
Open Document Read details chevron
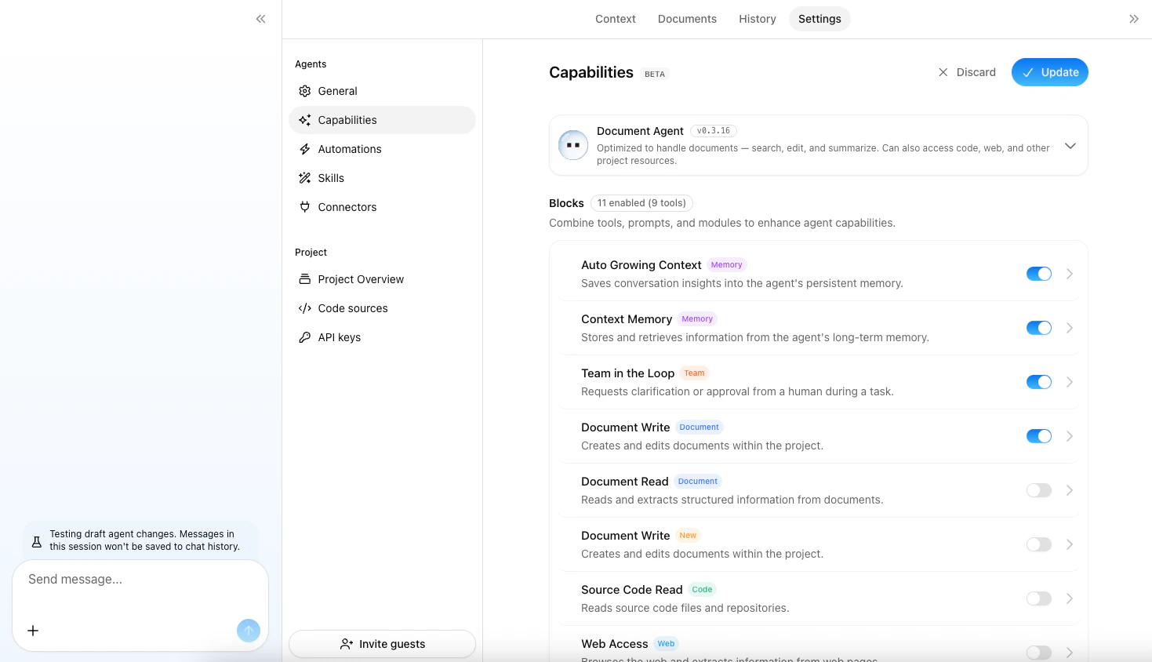(1070, 490)
